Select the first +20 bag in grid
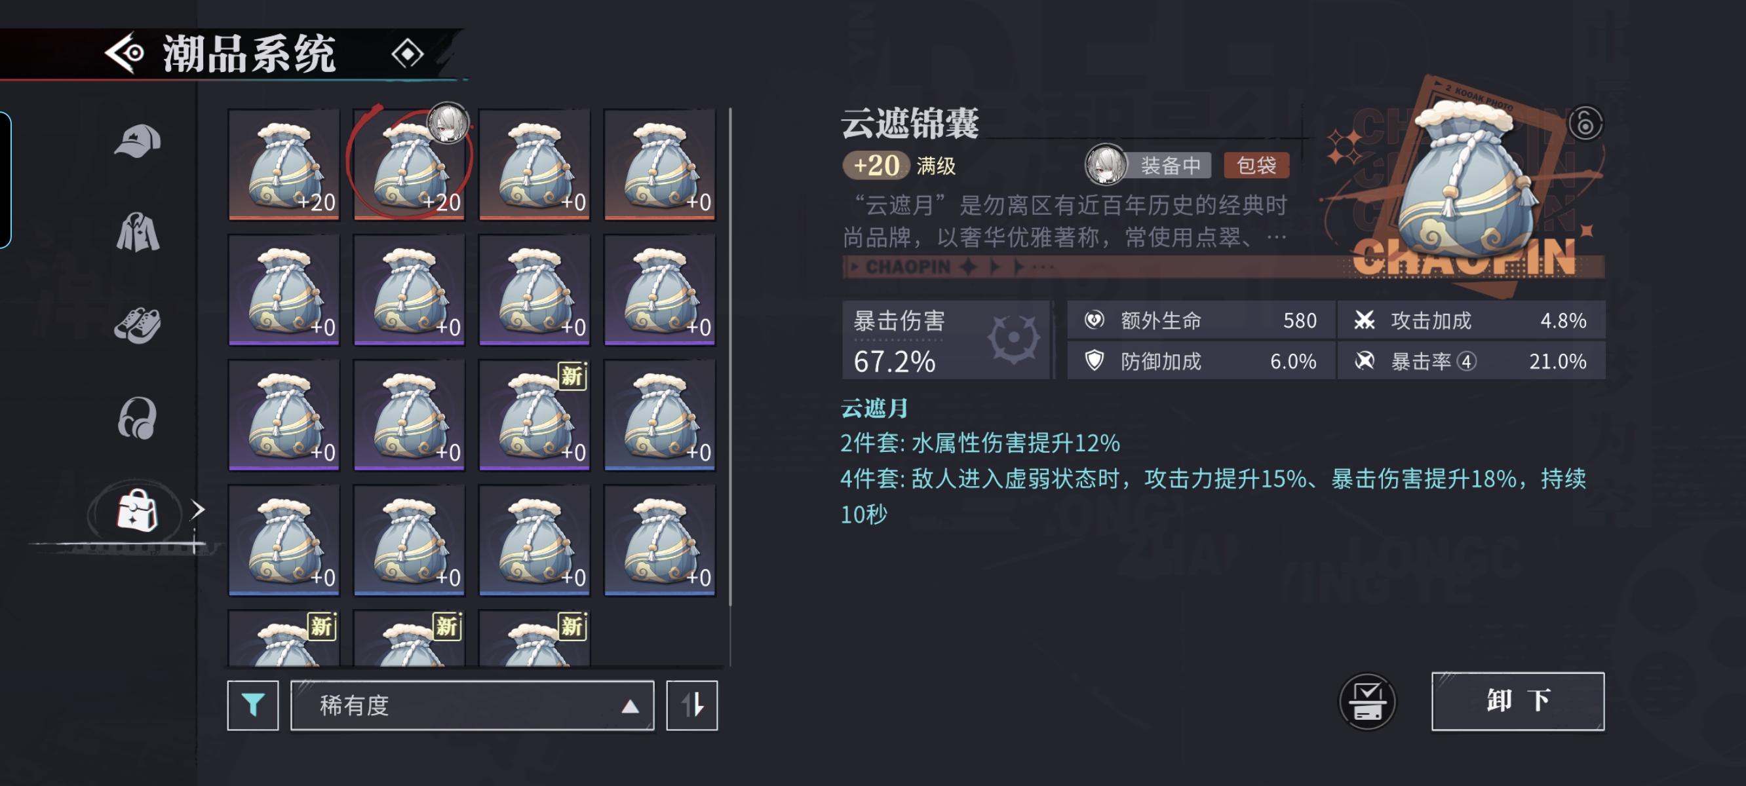This screenshot has height=786, width=1746. click(284, 164)
